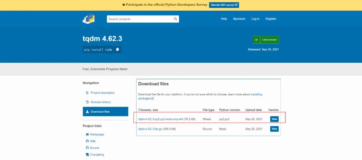
Task: Click the Python Developers Survey banner text
Action: point(167,5)
